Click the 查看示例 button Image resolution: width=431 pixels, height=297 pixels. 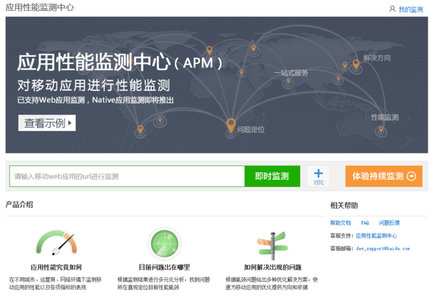click(x=47, y=123)
